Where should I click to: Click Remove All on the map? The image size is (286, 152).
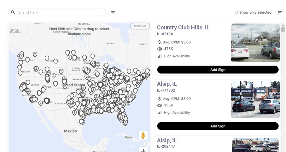point(140,26)
